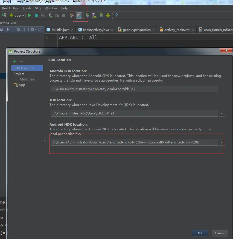Open the AVD Manager icon
Screen dimensions: 233x239
tap(94, 15)
